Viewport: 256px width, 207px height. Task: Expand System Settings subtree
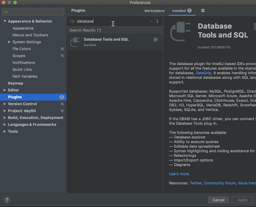click(9, 42)
